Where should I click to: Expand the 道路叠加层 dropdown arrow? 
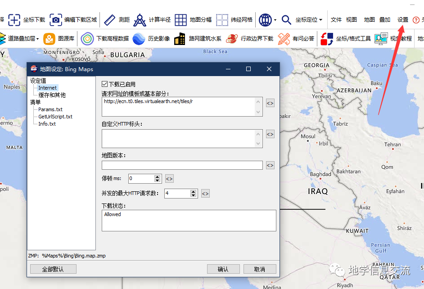[x=38, y=39]
